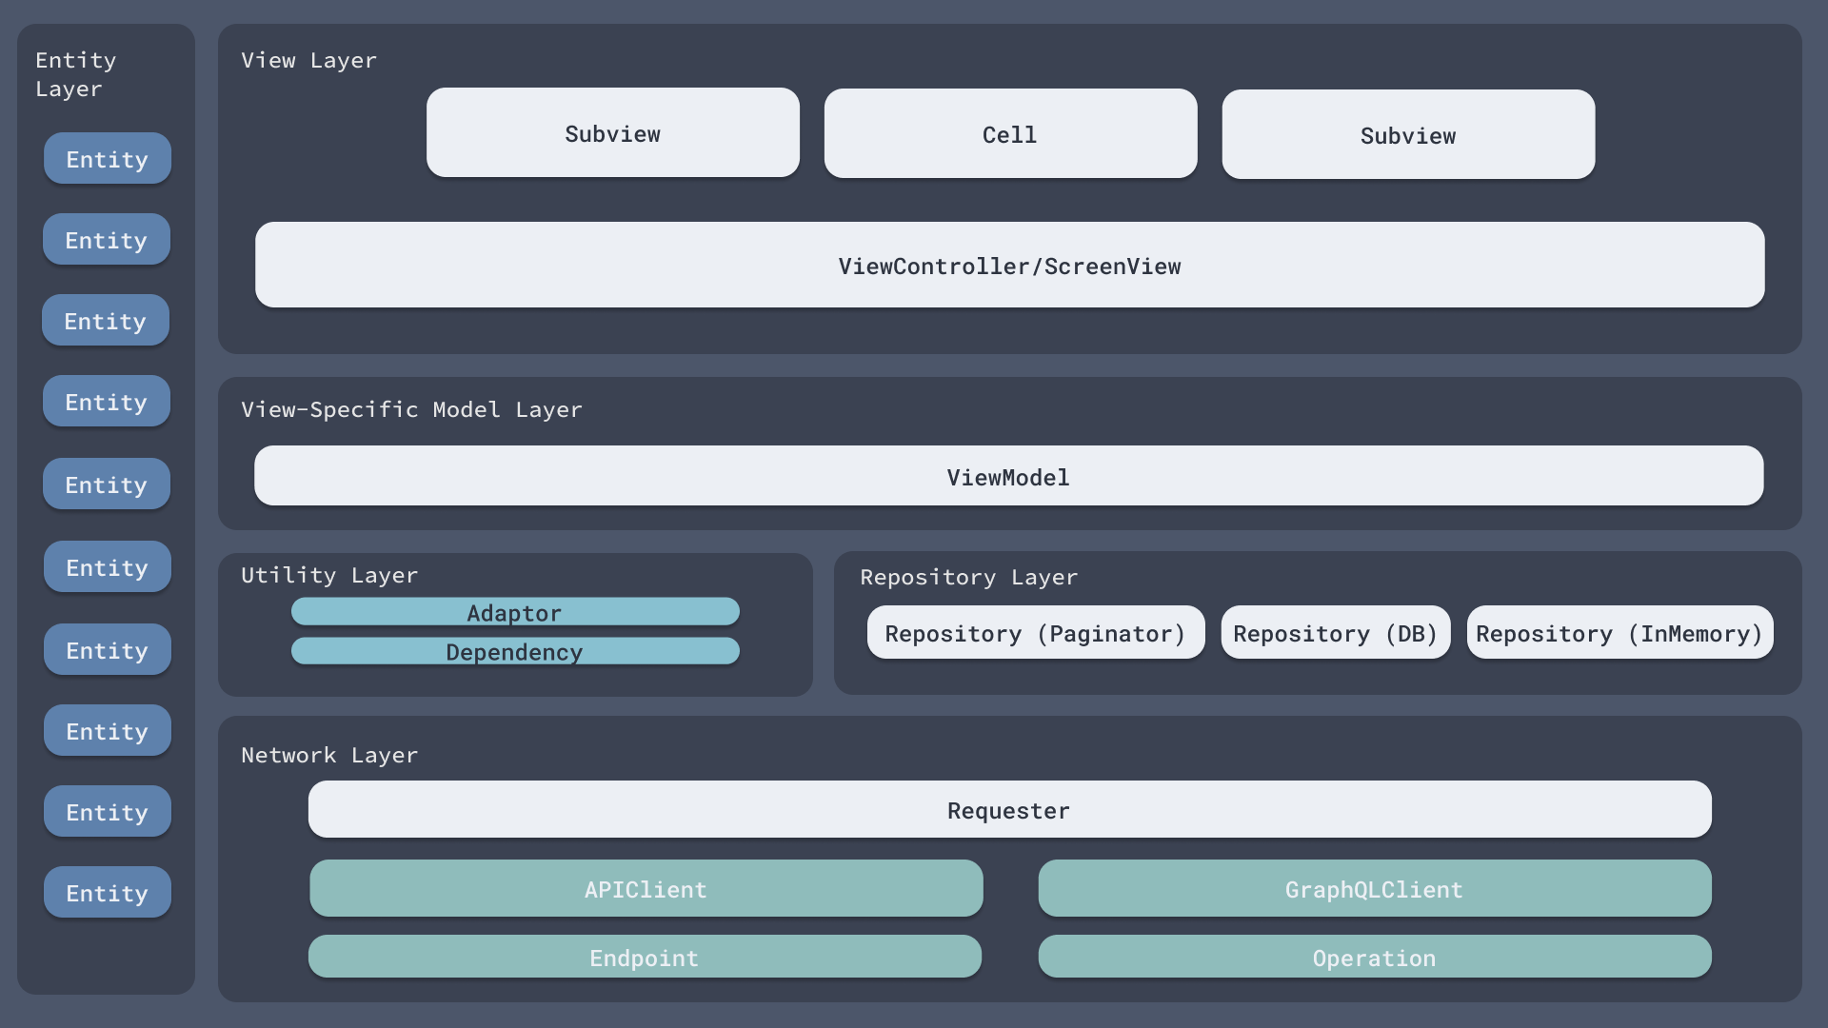
Task: Click the Entity Layer heading
Action: (x=75, y=74)
